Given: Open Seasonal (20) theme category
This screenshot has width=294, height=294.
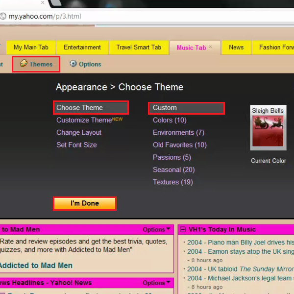Looking at the screenshot, I should click(173, 170).
